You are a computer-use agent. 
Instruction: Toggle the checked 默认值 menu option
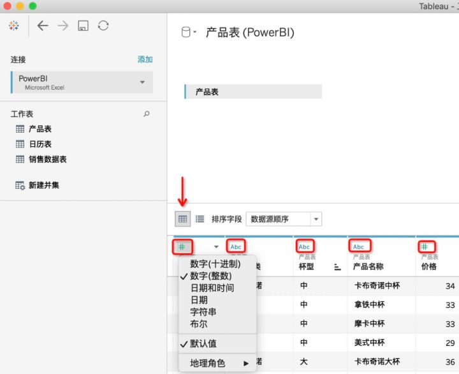(204, 343)
